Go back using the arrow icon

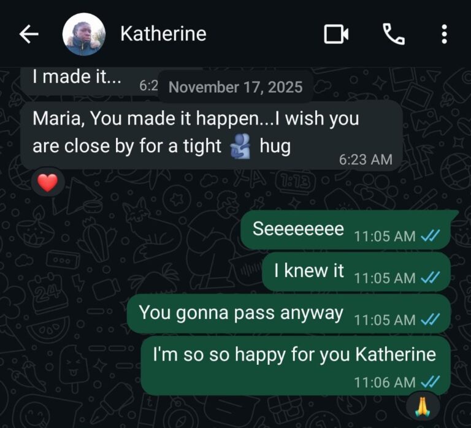click(x=29, y=34)
